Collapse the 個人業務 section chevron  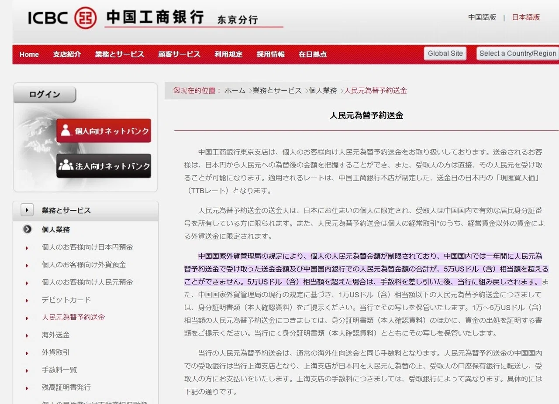point(28,229)
